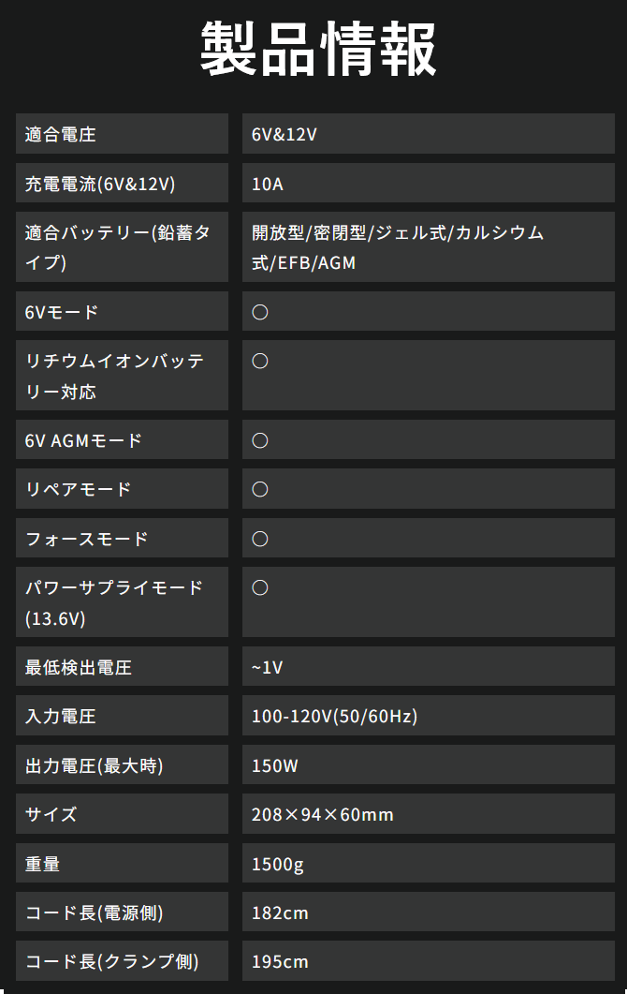The image size is (627, 994).
Task: Click the circle mark beside リチウムイオンバッテリー対応
Action: point(260,361)
